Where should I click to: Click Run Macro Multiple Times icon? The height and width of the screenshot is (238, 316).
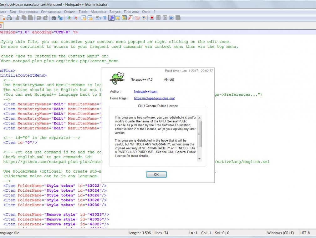(x=171, y=18)
